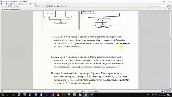Open Opera from the taskbar
Viewport: 172px width, 97px height.
click(64, 95)
